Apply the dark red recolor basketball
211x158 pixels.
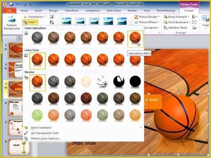[x=86, y=99]
